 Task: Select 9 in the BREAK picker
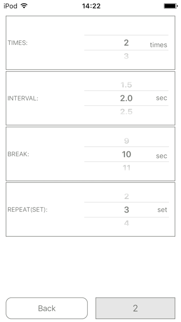(x=127, y=141)
